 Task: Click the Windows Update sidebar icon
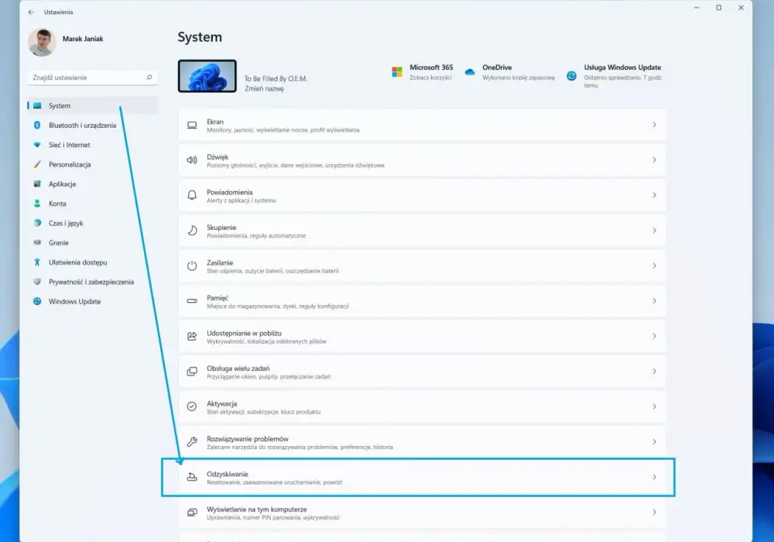(x=37, y=302)
